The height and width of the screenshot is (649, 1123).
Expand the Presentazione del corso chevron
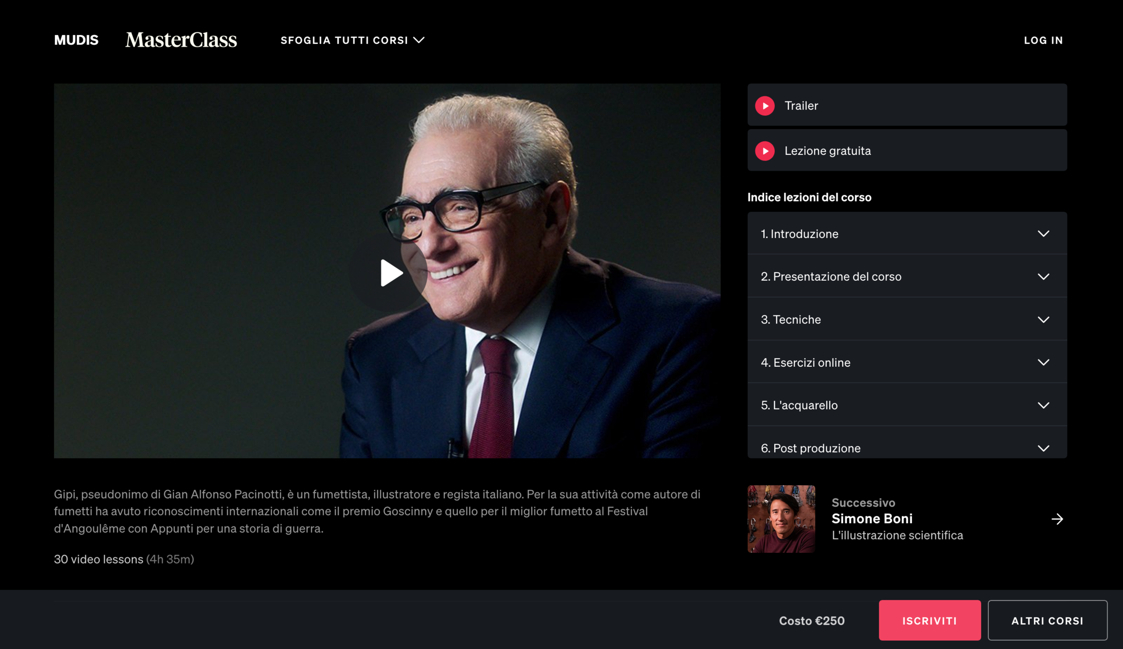tap(1043, 276)
